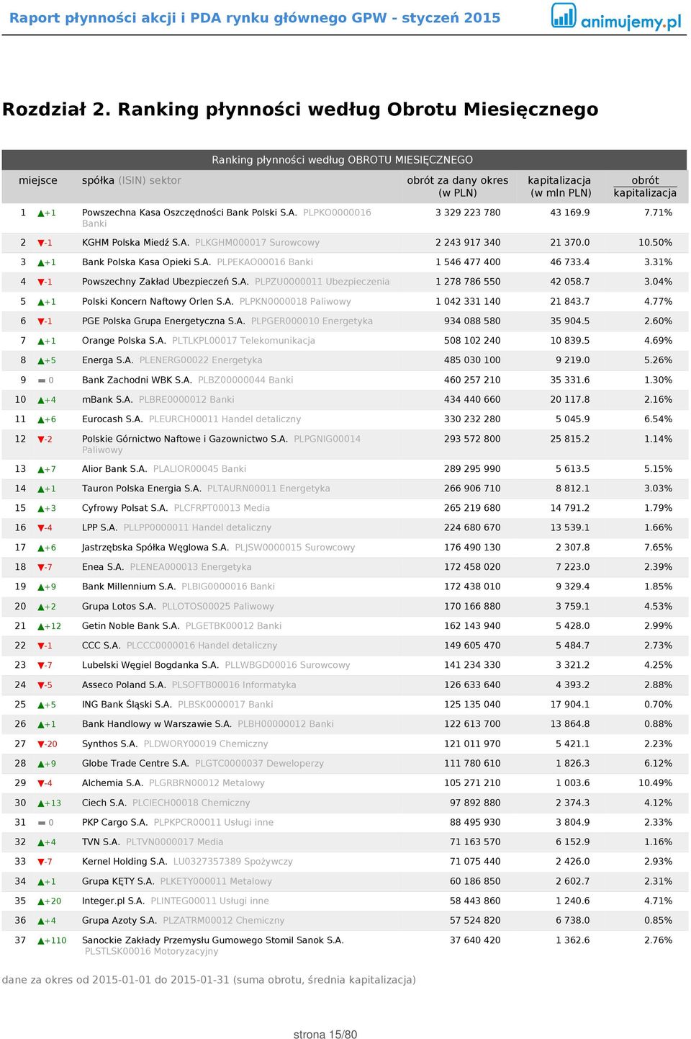Click company name Grupa KĘTY S.A.
The image size is (691, 1039).
118,882
